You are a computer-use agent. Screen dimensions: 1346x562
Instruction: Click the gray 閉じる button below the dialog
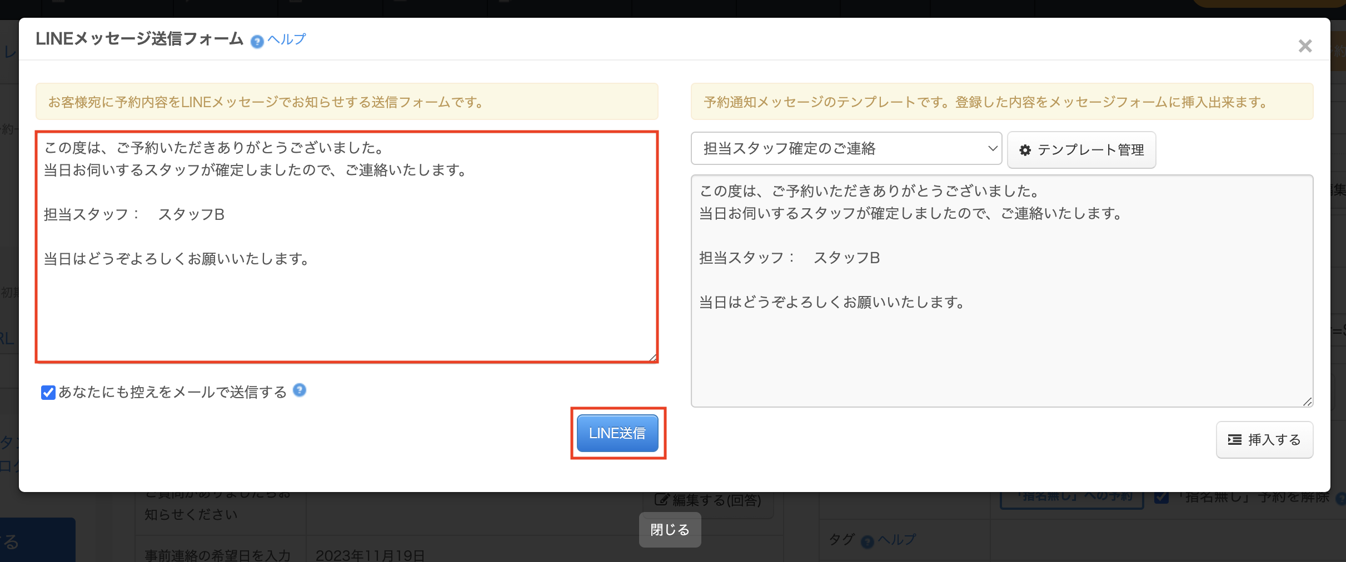670,530
